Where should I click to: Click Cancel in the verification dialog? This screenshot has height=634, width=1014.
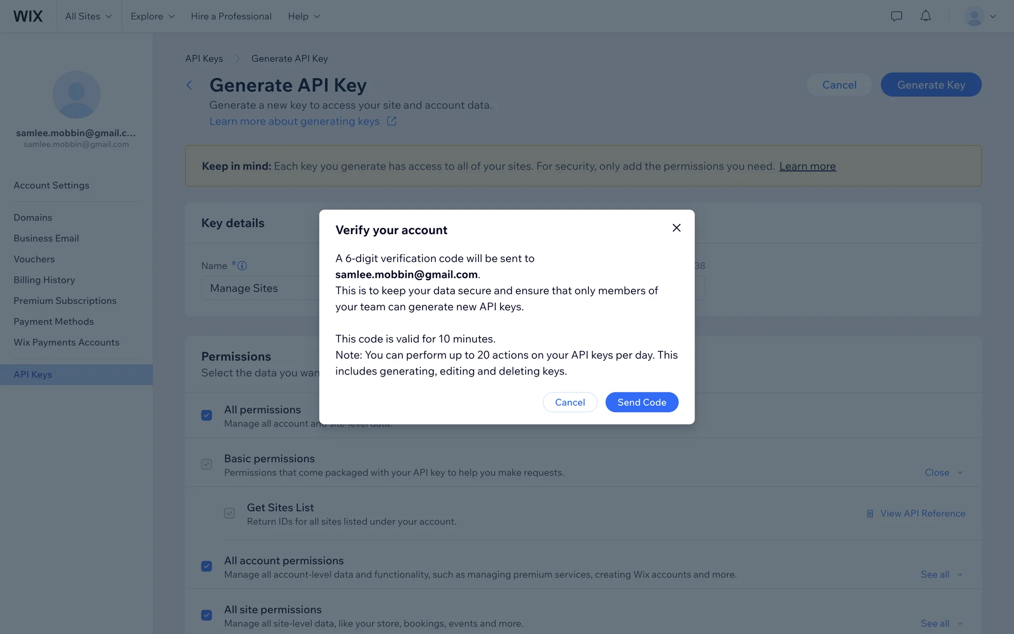click(570, 402)
